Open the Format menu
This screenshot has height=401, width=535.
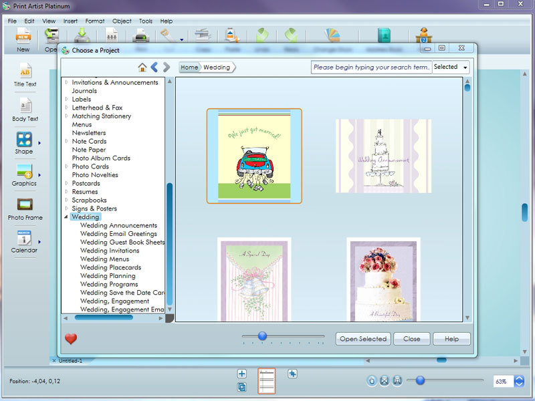(95, 21)
